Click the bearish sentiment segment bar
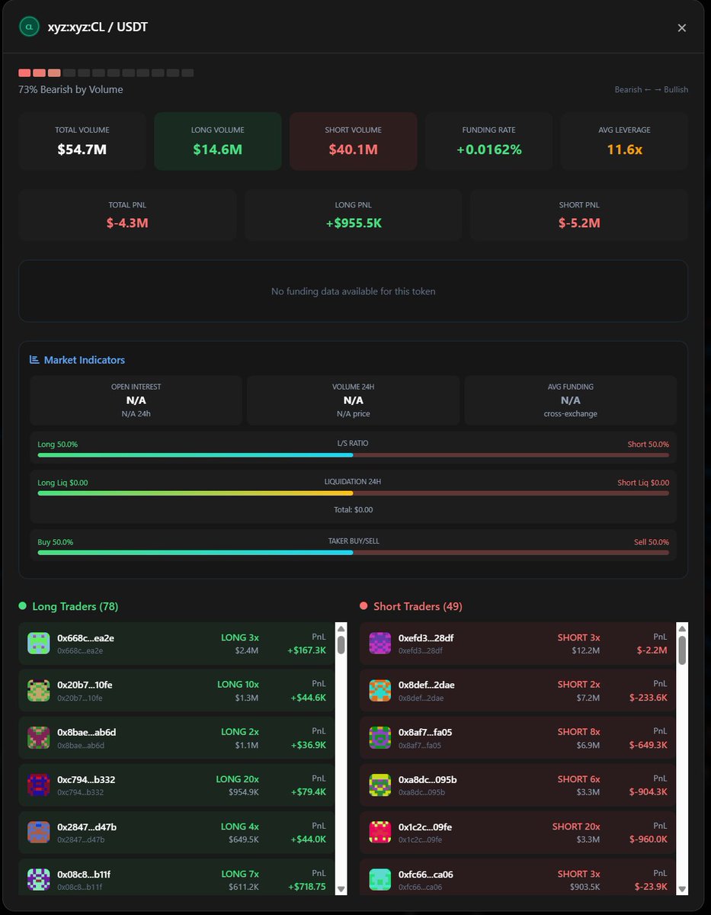711x915 pixels. [x=106, y=73]
